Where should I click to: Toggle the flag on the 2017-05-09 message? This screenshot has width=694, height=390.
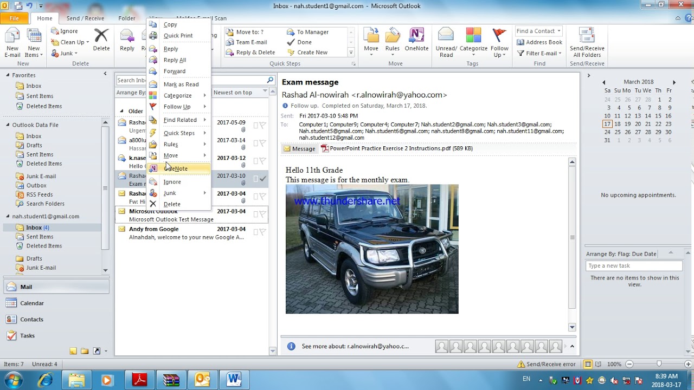click(x=262, y=126)
